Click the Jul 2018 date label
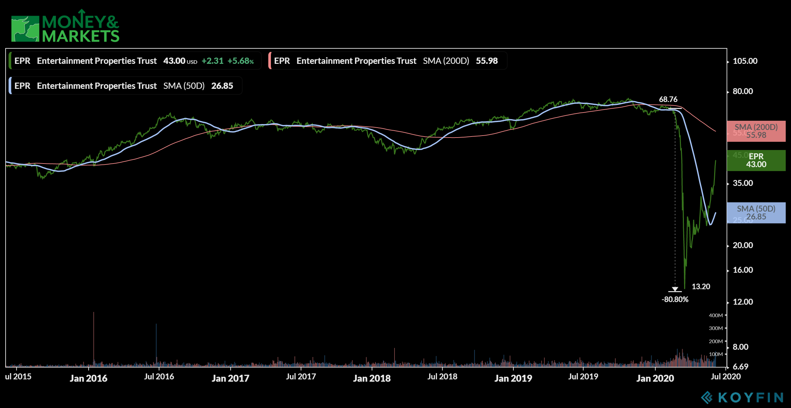This screenshot has height=408, width=791. [x=442, y=377]
